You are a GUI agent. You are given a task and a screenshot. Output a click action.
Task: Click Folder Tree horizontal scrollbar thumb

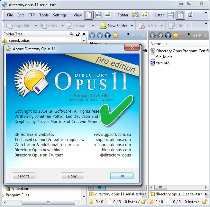48,202
